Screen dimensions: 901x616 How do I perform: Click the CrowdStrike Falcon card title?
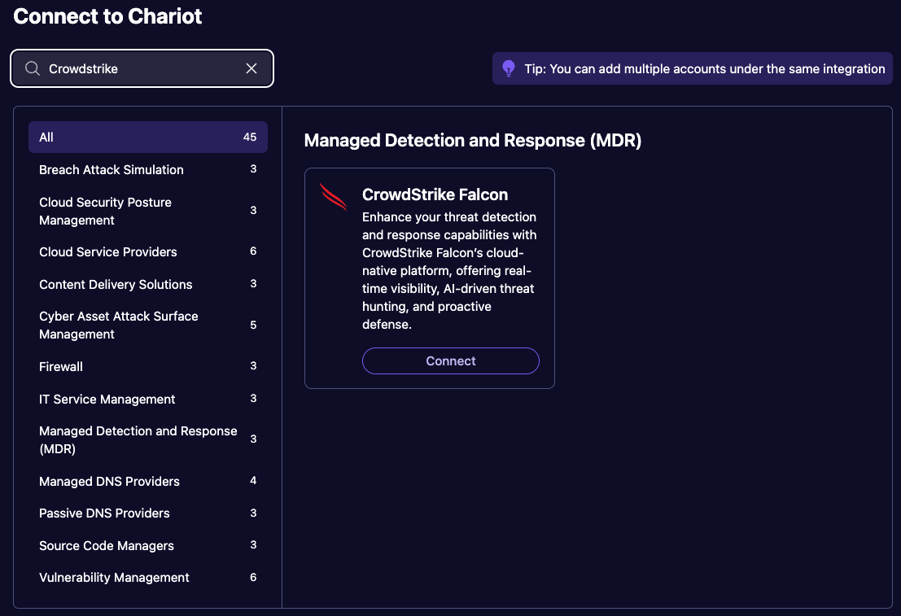435,194
